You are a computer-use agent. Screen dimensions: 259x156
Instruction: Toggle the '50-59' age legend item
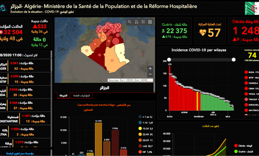(145, 140)
